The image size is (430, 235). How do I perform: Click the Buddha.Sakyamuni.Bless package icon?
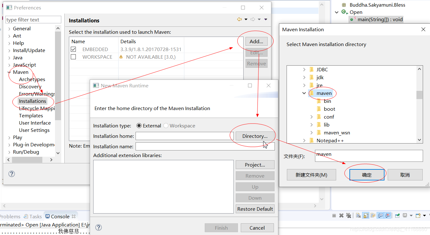coord(344,5)
